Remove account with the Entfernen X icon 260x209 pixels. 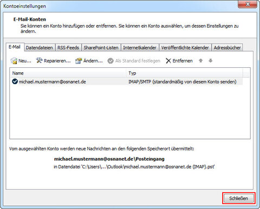[x=168, y=61]
